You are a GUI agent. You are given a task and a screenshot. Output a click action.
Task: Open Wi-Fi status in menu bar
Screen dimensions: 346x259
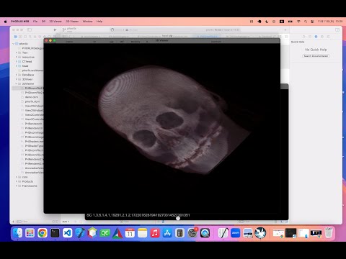[x=298, y=22]
